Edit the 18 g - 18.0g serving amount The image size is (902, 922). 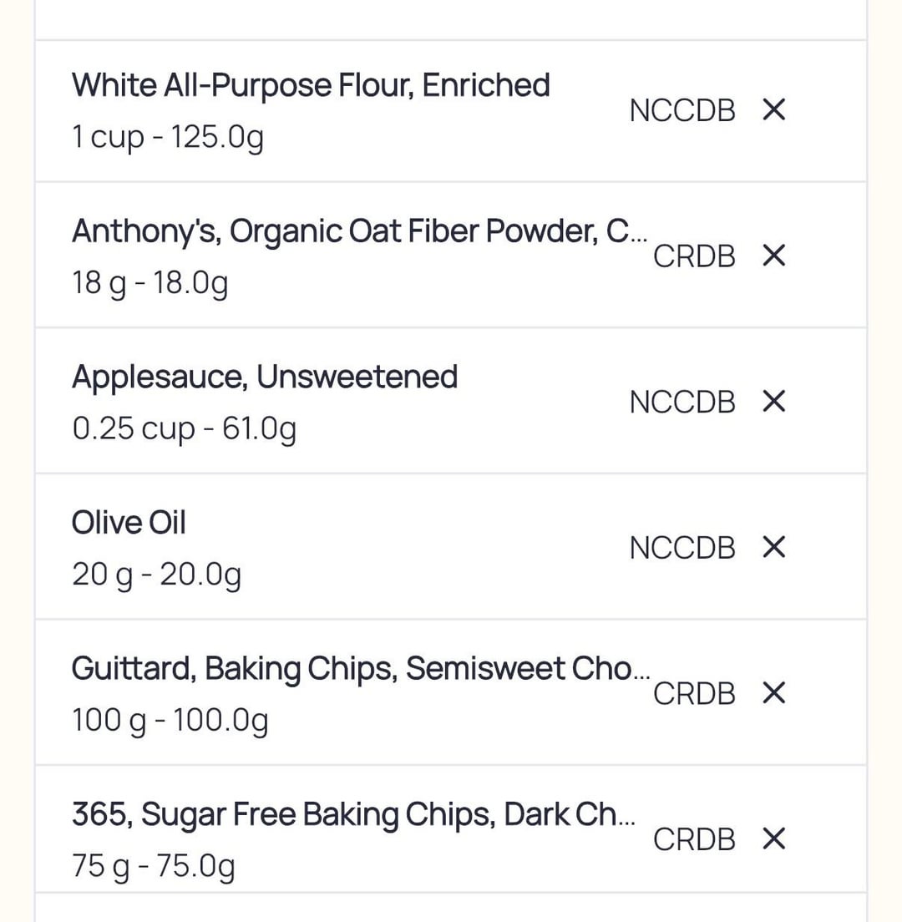[150, 282]
